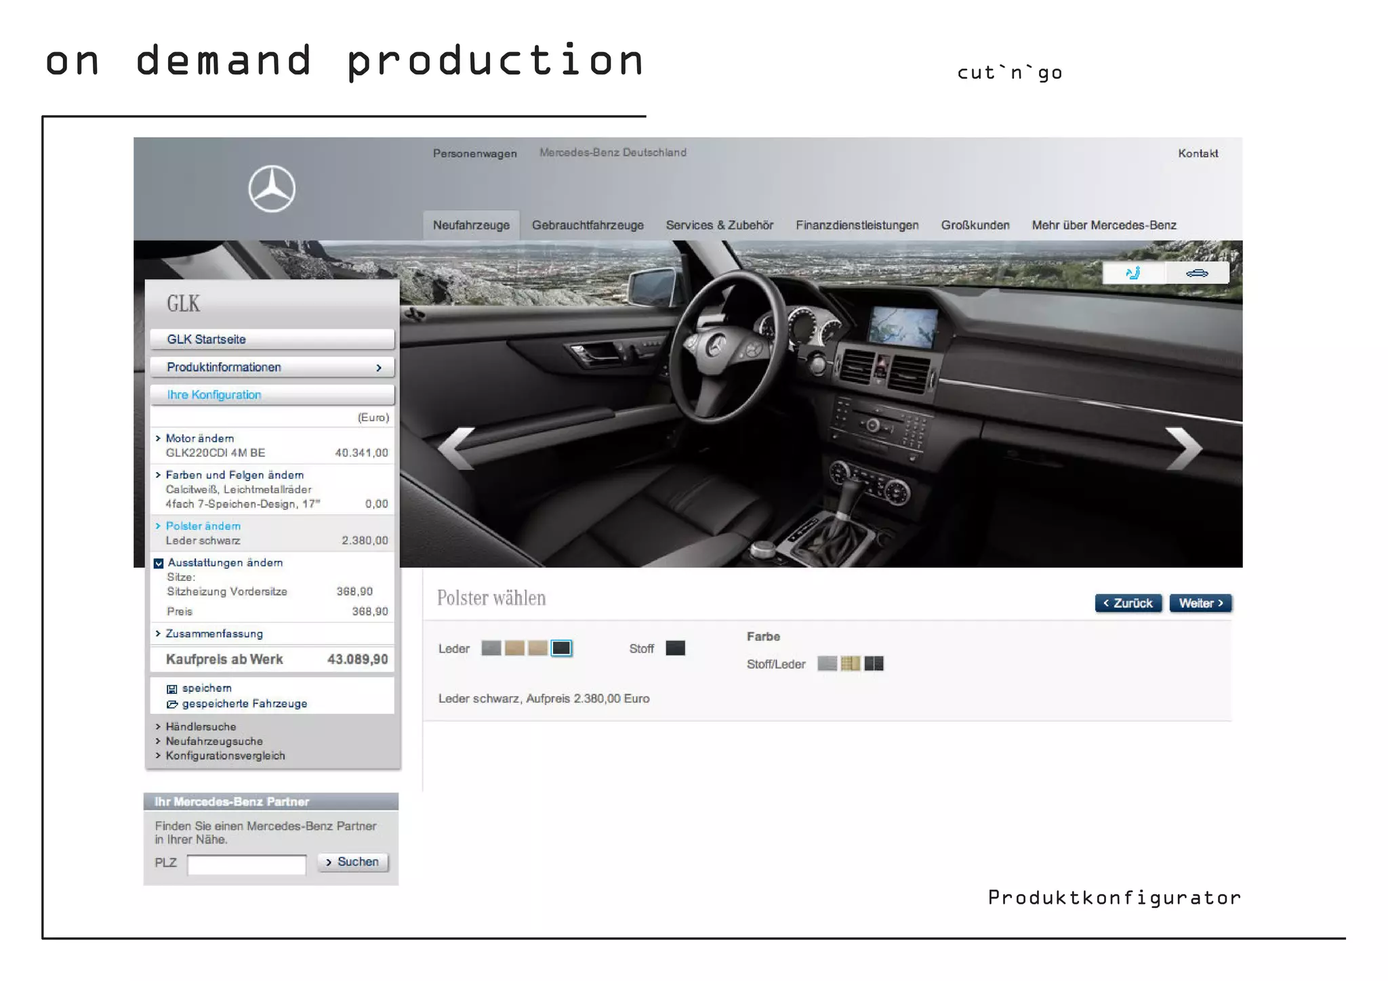The width and height of the screenshot is (1388, 981).
Task: Click 'Leder schwarz, Aufpreis 2.380,00 Euro' text
Action: [544, 698]
